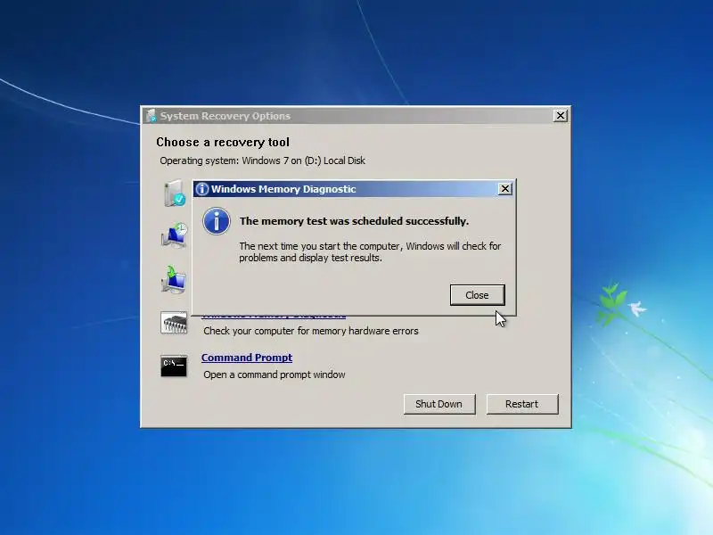Open the Command Prompt link
The height and width of the screenshot is (535, 713).
pyautogui.click(x=247, y=358)
